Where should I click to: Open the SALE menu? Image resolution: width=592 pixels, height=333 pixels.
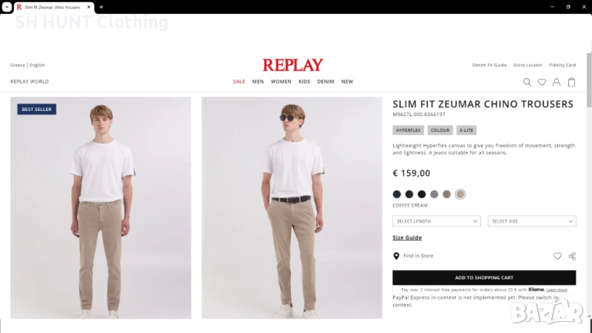[x=239, y=81]
